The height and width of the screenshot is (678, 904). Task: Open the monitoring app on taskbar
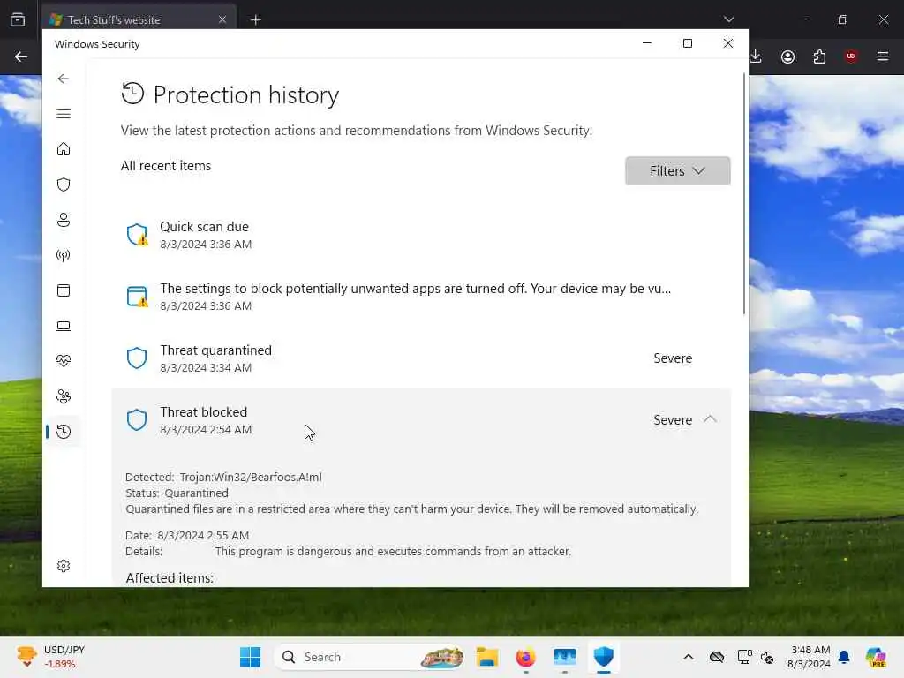(564, 657)
